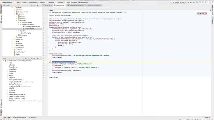The height and width of the screenshot is (120, 214).
Task: Open the TODO tool window
Action: pyautogui.click(x=7, y=117)
